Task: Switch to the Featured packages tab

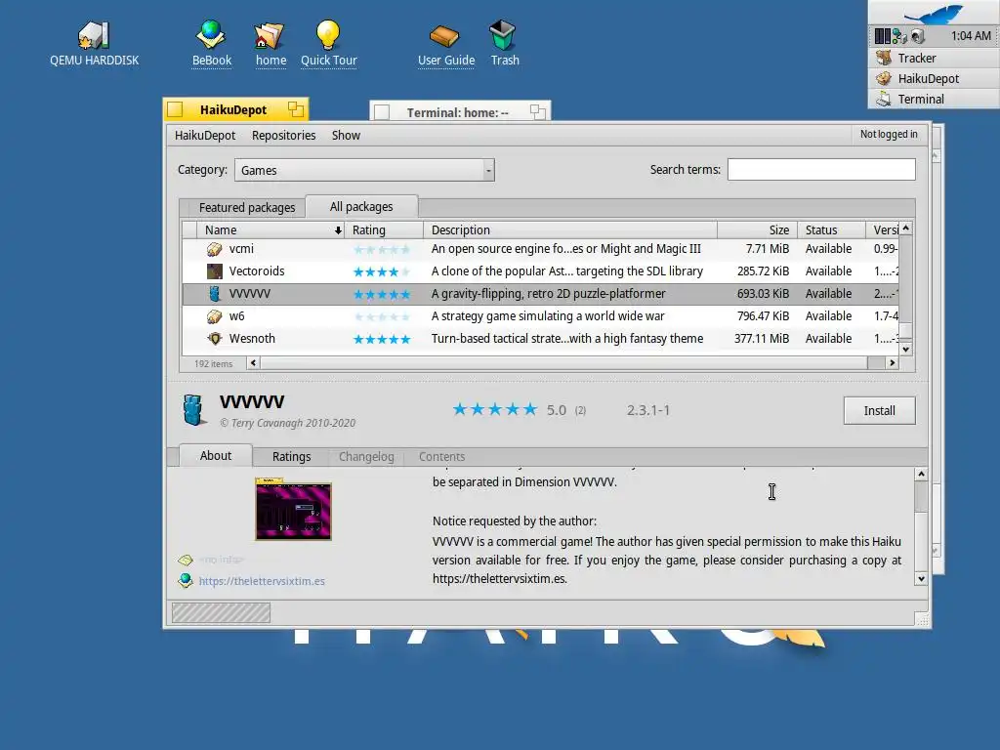Action: (x=247, y=207)
